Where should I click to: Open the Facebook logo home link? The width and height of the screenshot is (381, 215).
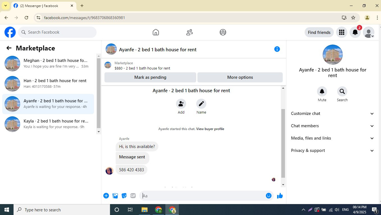10,32
